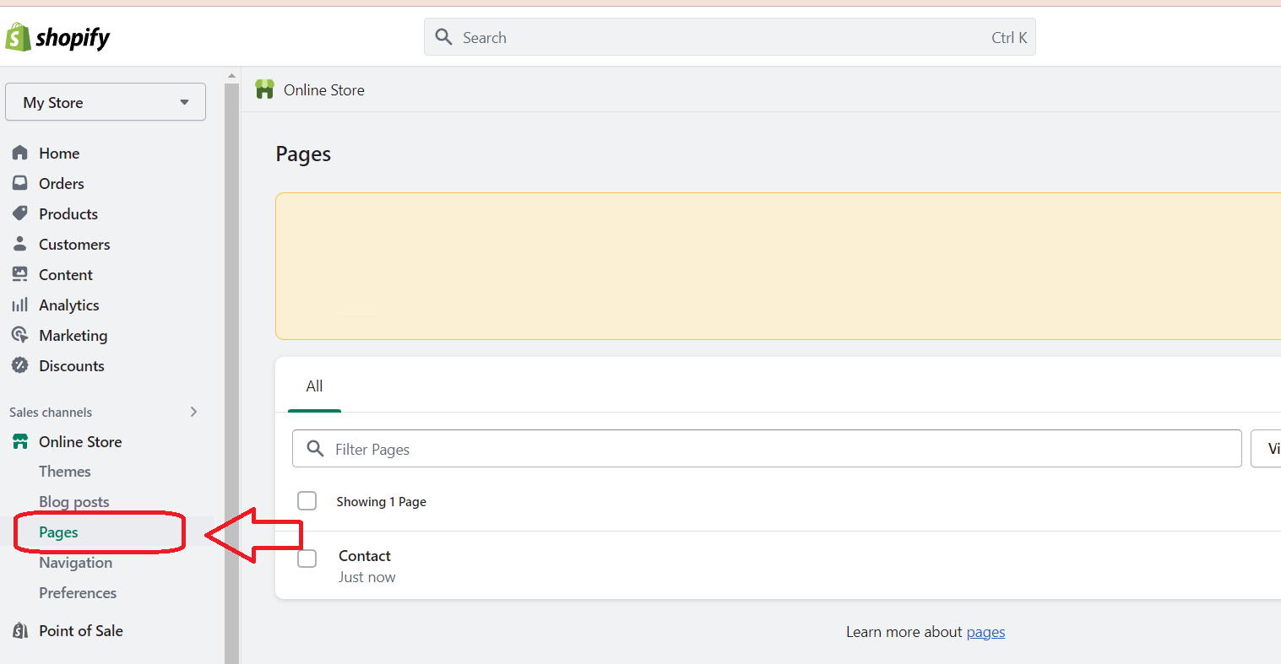Viewport: 1281px width, 664px height.
Task: Focus the top Search field
Action: point(730,37)
